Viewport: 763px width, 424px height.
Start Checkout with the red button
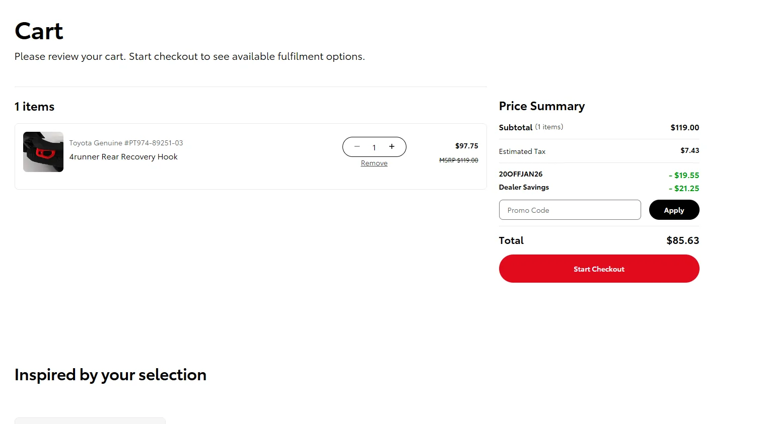(x=599, y=269)
